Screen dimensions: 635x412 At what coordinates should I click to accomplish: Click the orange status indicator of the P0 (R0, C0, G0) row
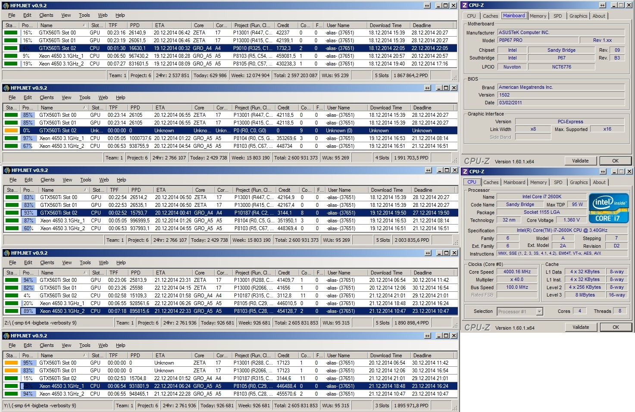11,131
